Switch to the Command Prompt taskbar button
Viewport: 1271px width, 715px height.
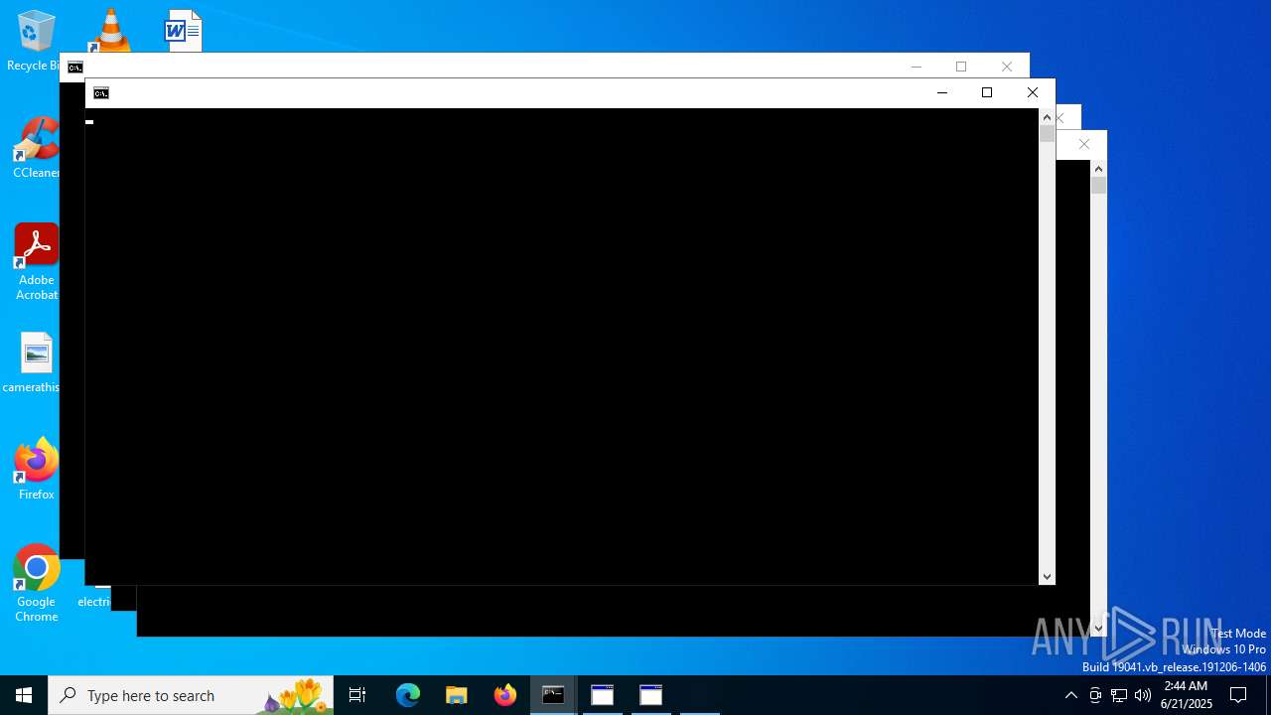click(553, 695)
